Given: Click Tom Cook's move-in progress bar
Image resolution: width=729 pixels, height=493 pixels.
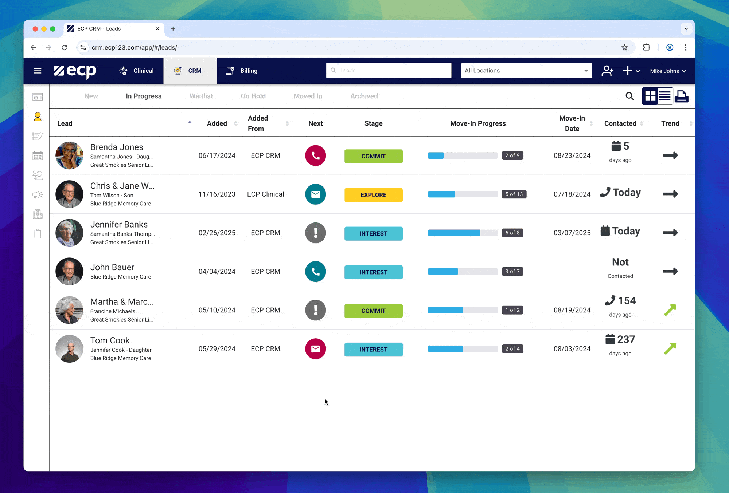Looking at the screenshot, I should pos(462,349).
